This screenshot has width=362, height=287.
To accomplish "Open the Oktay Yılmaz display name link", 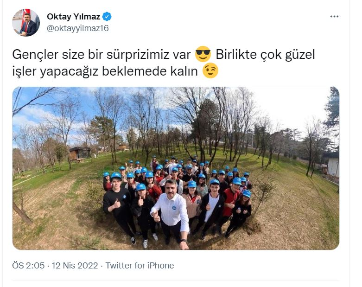I will (x=73, y=17).
